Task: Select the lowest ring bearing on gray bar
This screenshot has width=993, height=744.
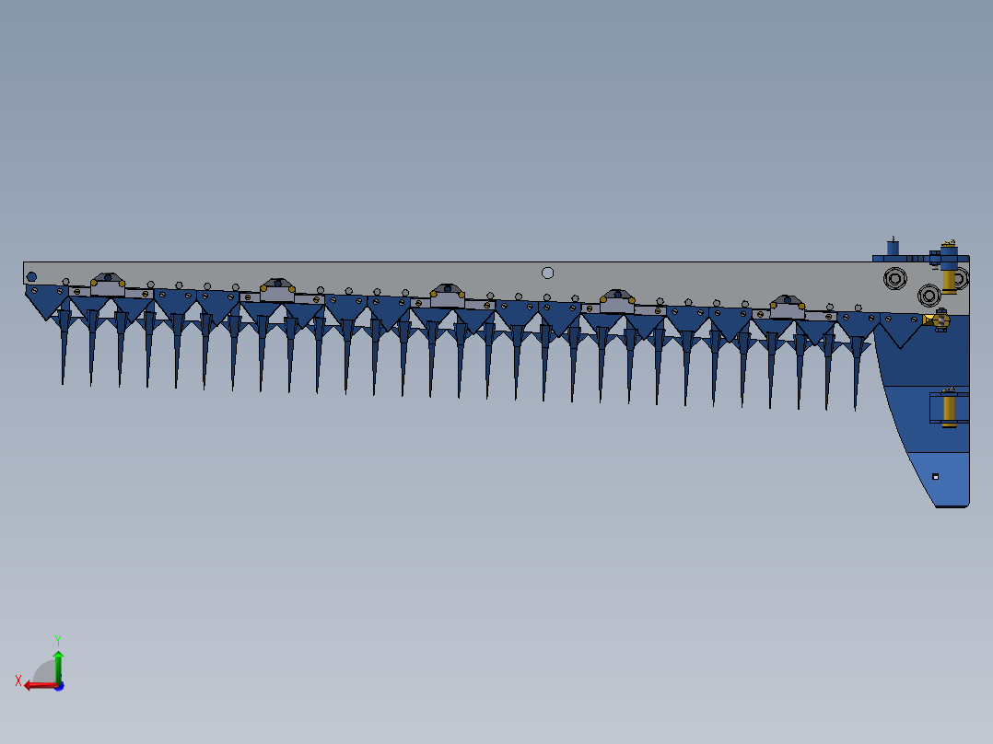Action: tap(929, 295)
